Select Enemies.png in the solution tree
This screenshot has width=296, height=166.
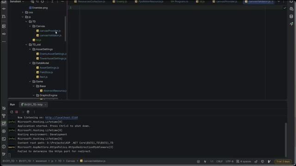point(40,8)
